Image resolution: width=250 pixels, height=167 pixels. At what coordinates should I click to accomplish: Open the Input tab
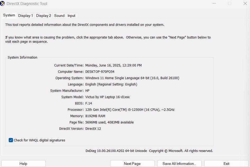(71, 16)
